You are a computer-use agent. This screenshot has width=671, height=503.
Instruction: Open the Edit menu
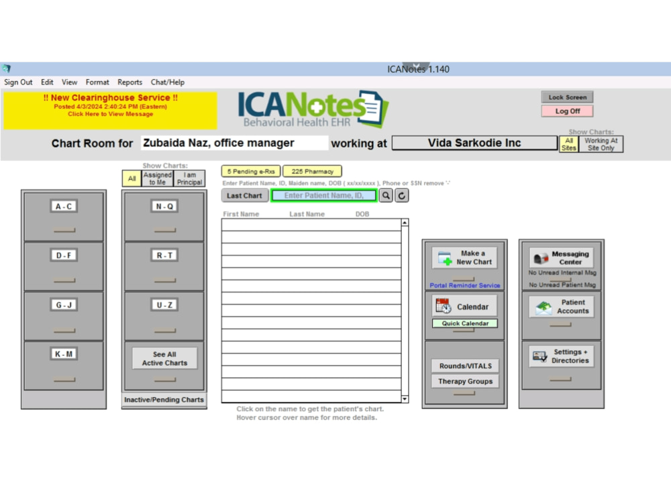click(x=47, y=82)
